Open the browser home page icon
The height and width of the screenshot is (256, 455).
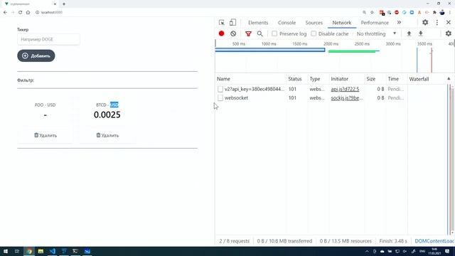[x=28, y=13]
